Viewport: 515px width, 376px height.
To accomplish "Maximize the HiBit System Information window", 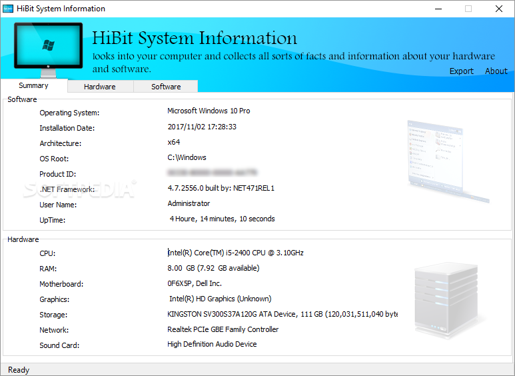I will pyautogui.click(x=468, y=9).
